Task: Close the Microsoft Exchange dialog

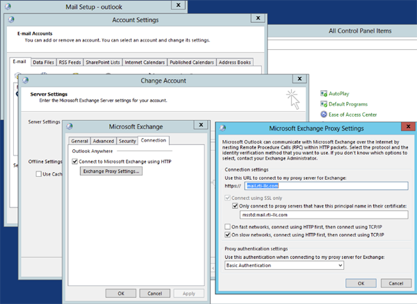Action: [x=201, y=124]
